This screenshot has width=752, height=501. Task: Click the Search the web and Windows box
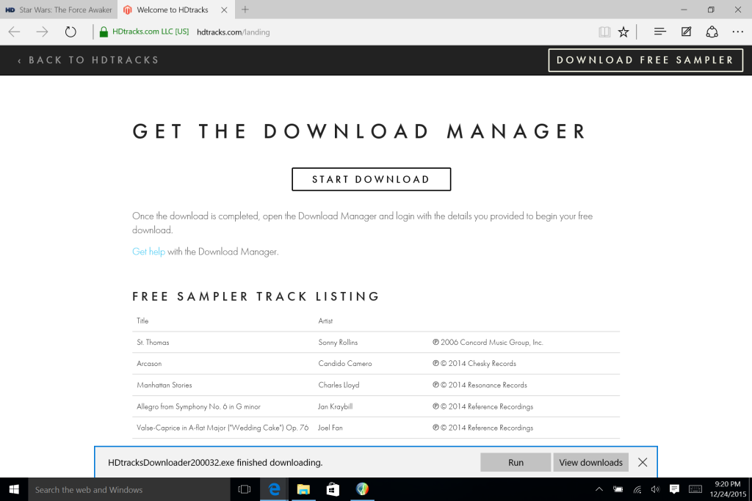tap(129, 489)
